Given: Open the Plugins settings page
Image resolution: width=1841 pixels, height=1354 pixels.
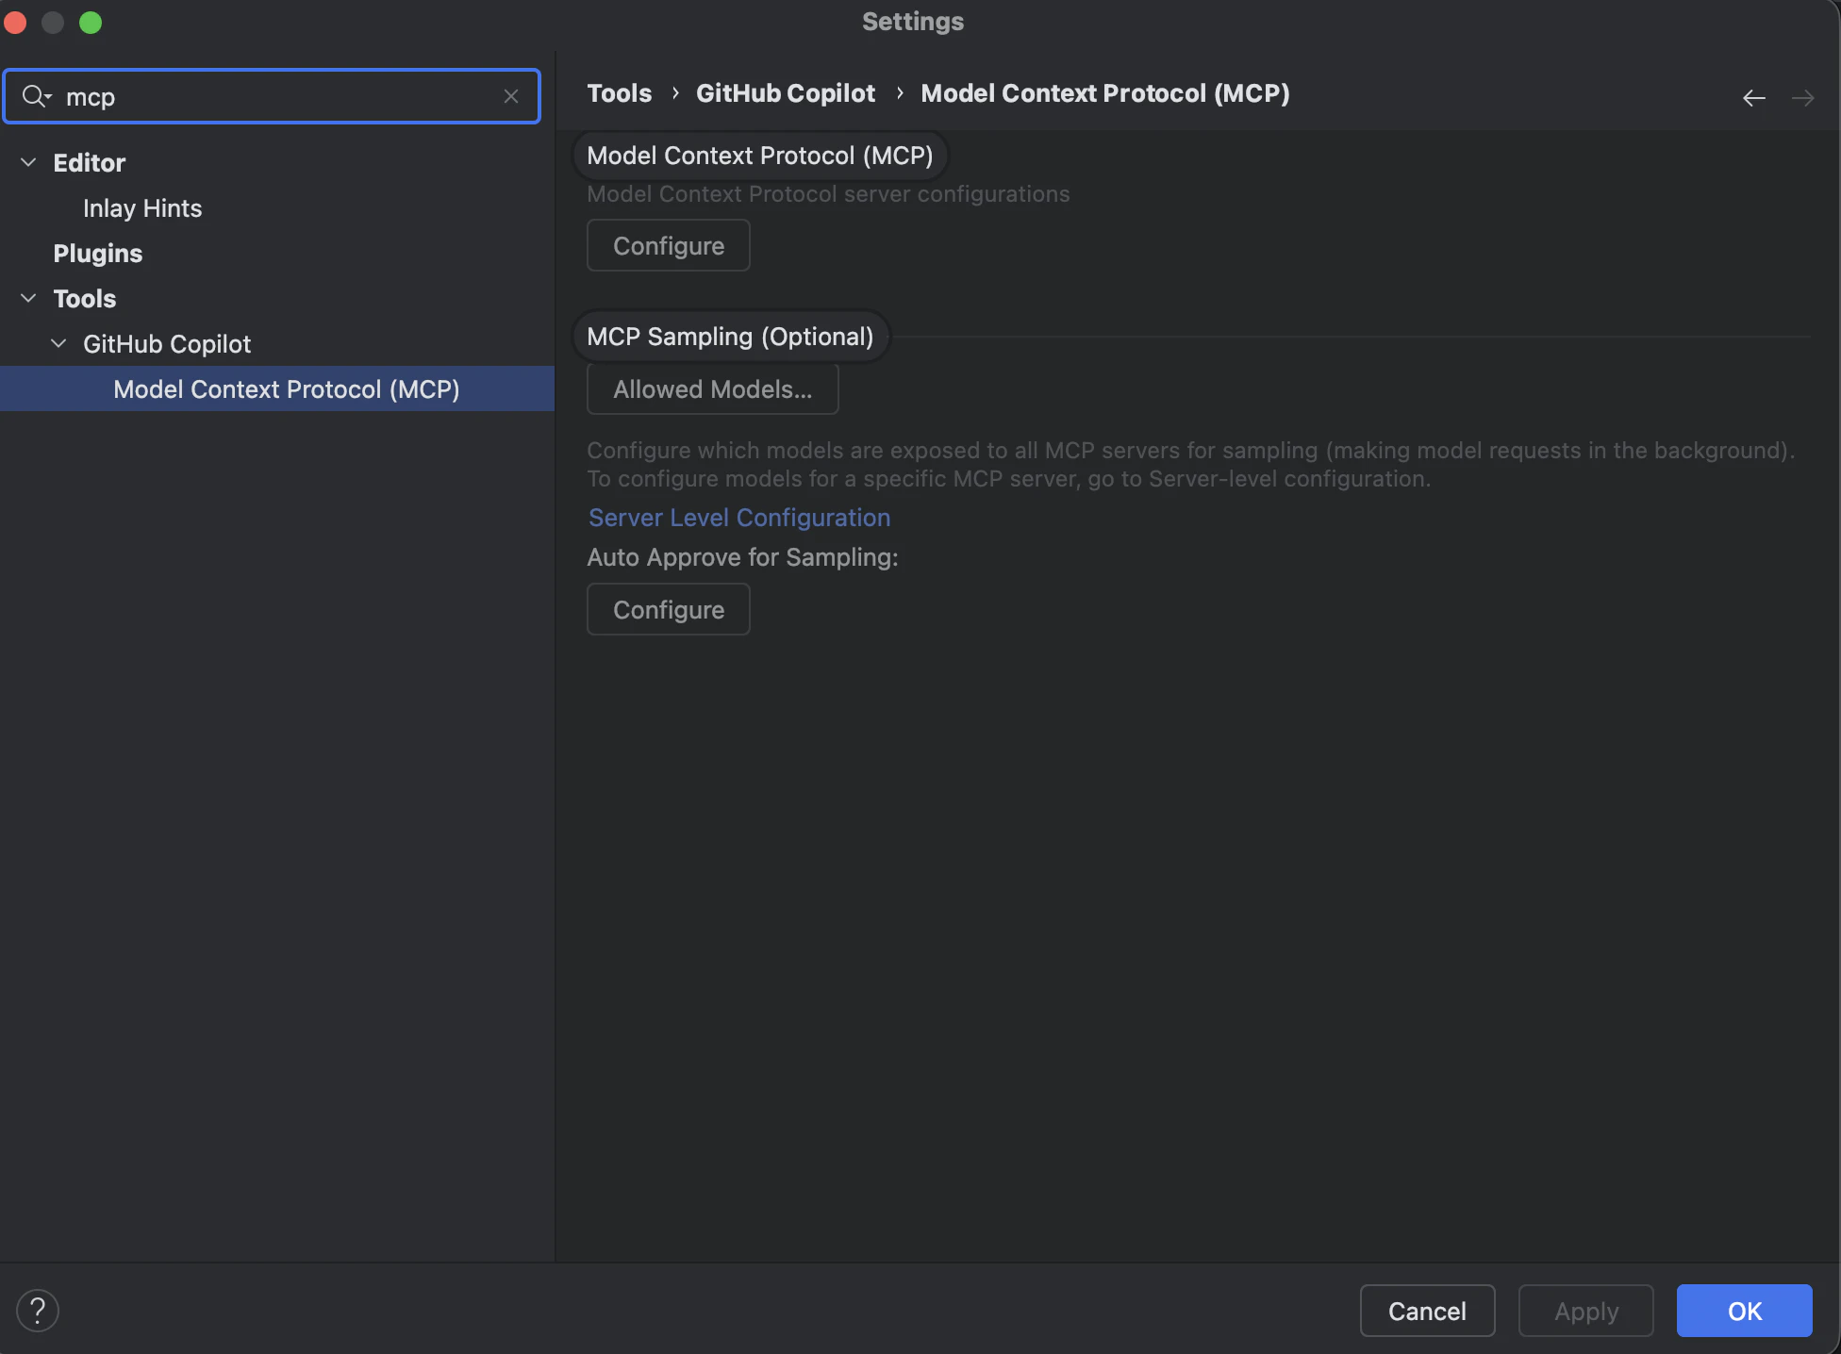Looking at the screenshot, I should tap(98, 253).
